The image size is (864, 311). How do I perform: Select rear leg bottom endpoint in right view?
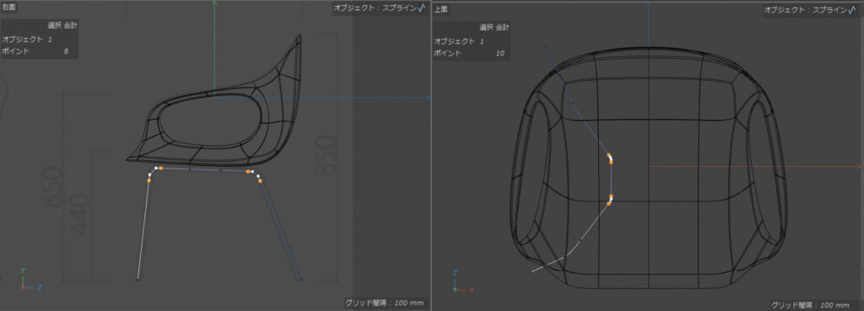pos(301,280)
